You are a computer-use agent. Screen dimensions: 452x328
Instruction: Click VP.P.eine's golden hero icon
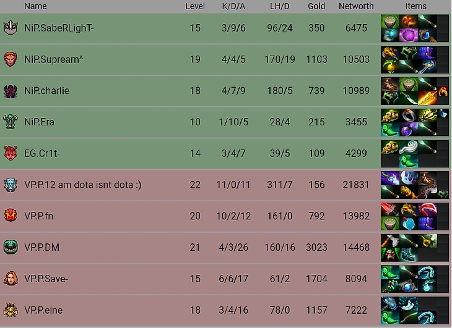point(11,310)
